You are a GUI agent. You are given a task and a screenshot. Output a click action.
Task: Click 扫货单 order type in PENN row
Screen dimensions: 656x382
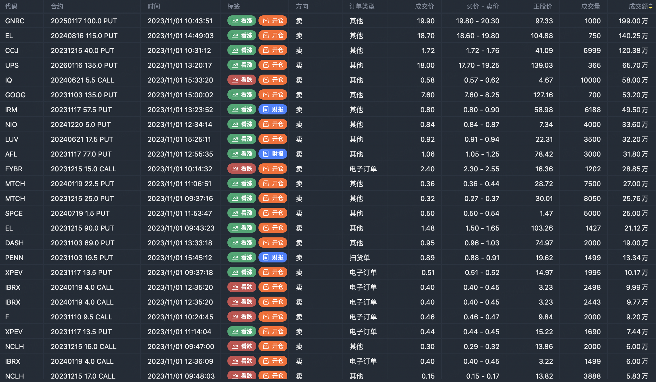(360, 258)
